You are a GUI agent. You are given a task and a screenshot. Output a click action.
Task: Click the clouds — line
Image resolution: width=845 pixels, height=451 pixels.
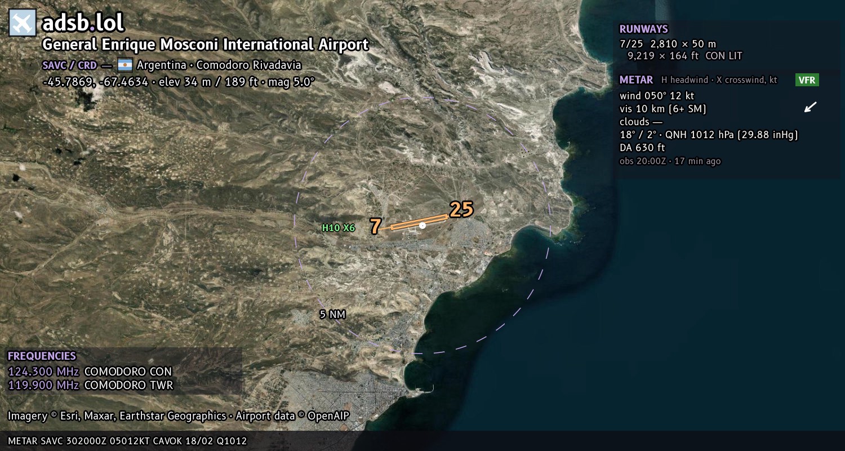click(641, 122)
